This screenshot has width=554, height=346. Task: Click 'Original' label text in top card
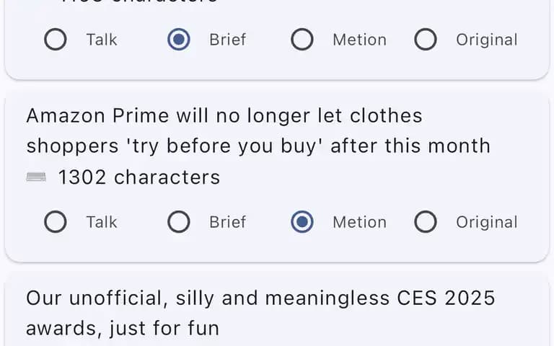click(x=486, y=40)
